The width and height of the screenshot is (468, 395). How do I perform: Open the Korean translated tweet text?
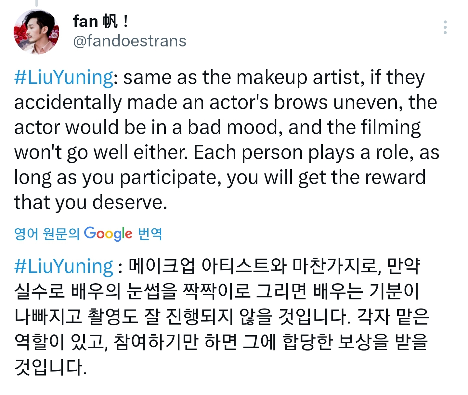222,316
